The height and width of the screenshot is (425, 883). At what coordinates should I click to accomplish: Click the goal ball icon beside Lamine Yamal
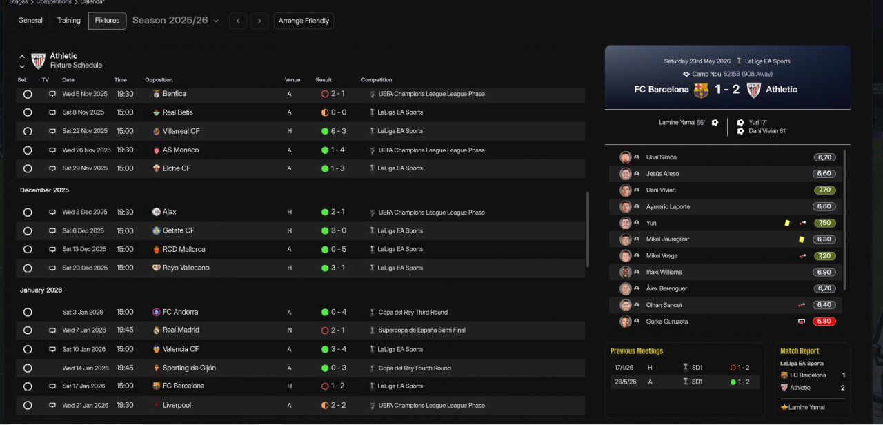pyautogui.click(x=715, y=123)
